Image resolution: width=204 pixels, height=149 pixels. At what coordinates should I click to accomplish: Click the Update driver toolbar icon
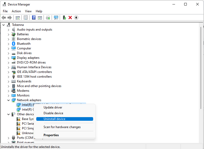click(x=64, y=18)
